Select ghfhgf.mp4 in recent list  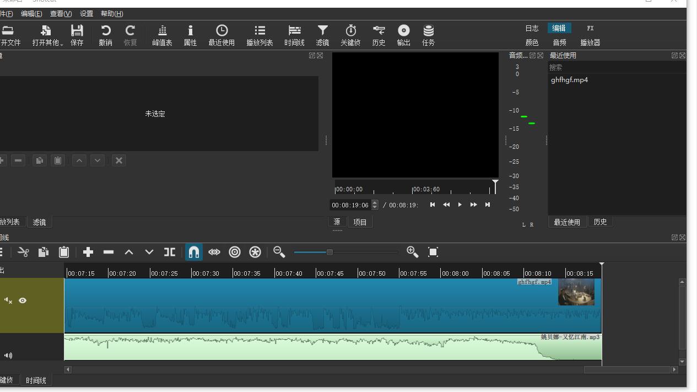569,80
